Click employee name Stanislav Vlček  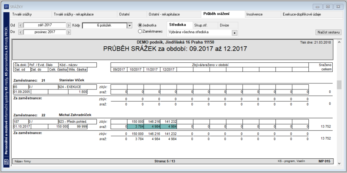pos(72,80)
